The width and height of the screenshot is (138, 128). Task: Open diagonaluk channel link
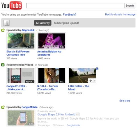28,30
